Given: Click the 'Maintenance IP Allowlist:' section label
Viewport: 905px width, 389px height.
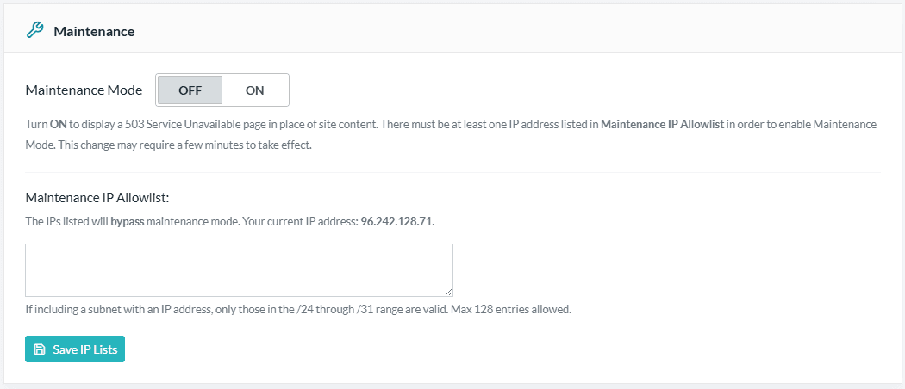Looking at the screenshot, I should click(97, 198).
